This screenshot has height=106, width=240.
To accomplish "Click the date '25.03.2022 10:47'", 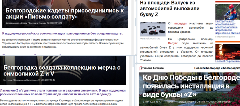I will (x=47, y=80).
